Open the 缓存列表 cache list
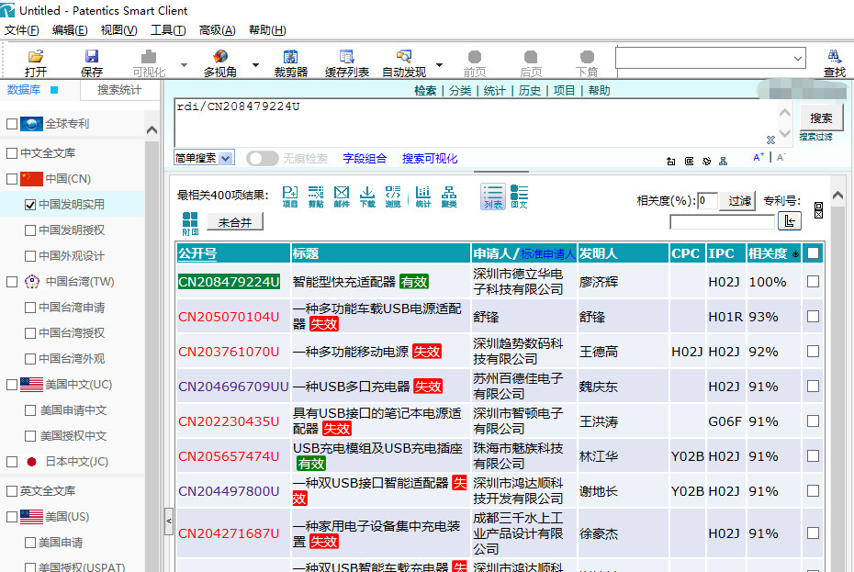This screenshot has width=854, height=572. pos(347,63)
